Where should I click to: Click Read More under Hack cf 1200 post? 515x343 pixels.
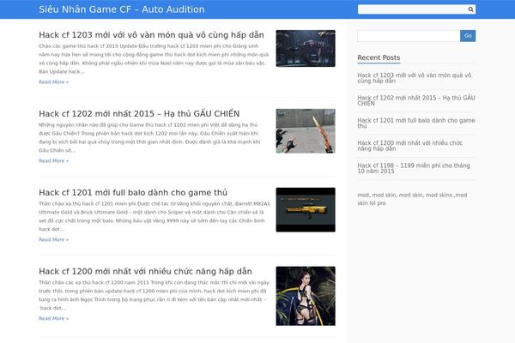[x=54, y=318]
